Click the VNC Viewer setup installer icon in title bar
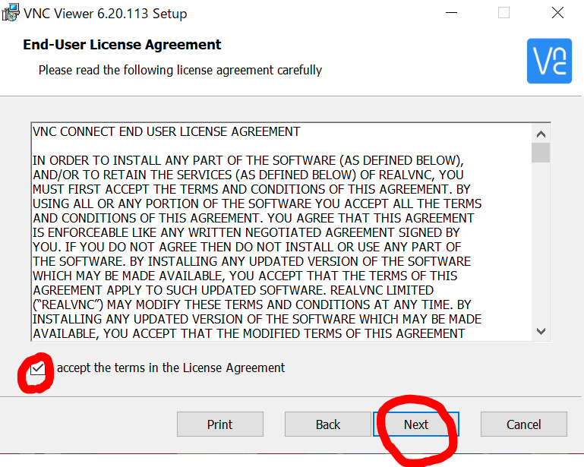The height and width of the screenshot is (467, 584). click(11, 12)
